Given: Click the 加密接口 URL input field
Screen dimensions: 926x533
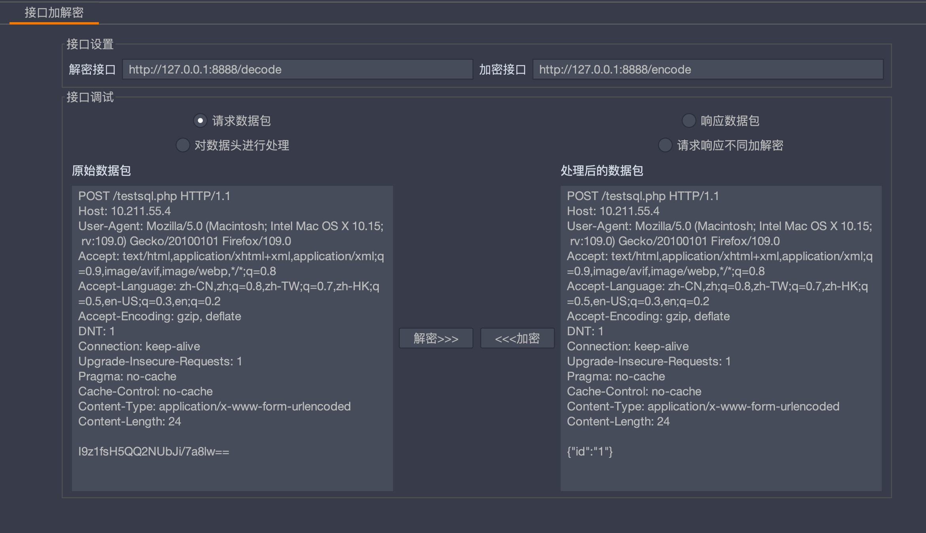Looking at the screenshot, I should (708, 70).
